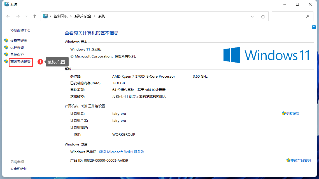Open 远程设置 from the sidebar

(17, 47)
